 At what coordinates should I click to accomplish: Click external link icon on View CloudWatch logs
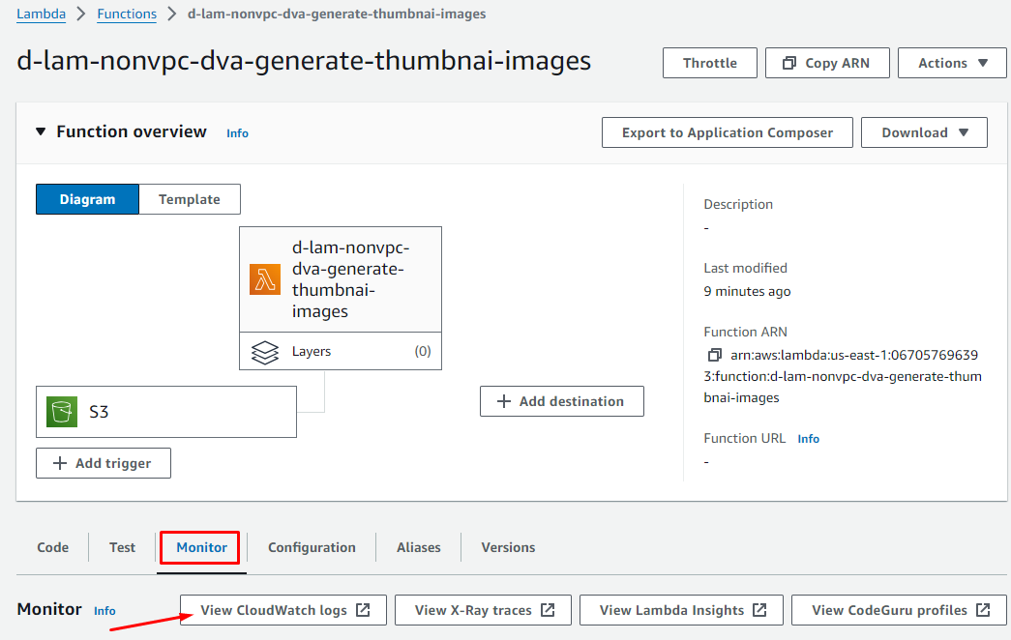pos(363,610)
